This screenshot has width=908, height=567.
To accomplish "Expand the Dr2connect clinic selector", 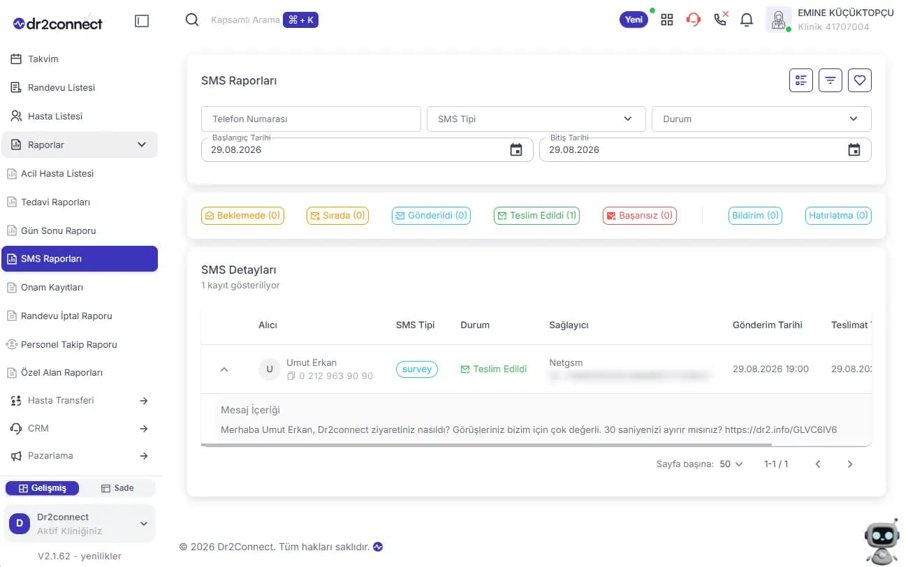I will click(x=80, y=524).
